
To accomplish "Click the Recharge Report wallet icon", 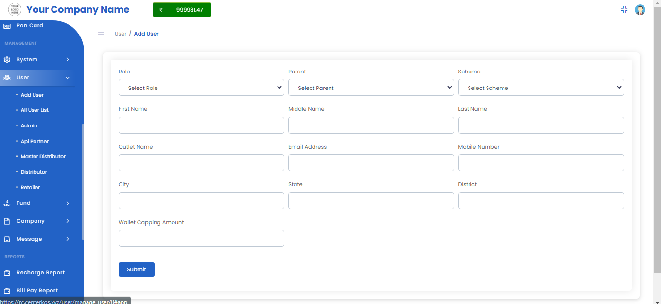I will coord(7,273).
